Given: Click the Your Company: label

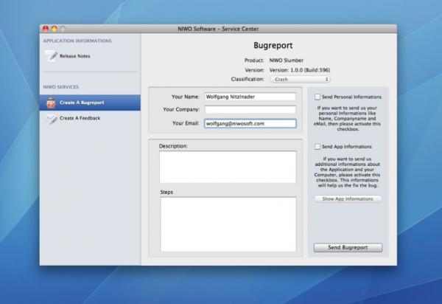Looking at the screenshot, I should click(x=181, y=109).
